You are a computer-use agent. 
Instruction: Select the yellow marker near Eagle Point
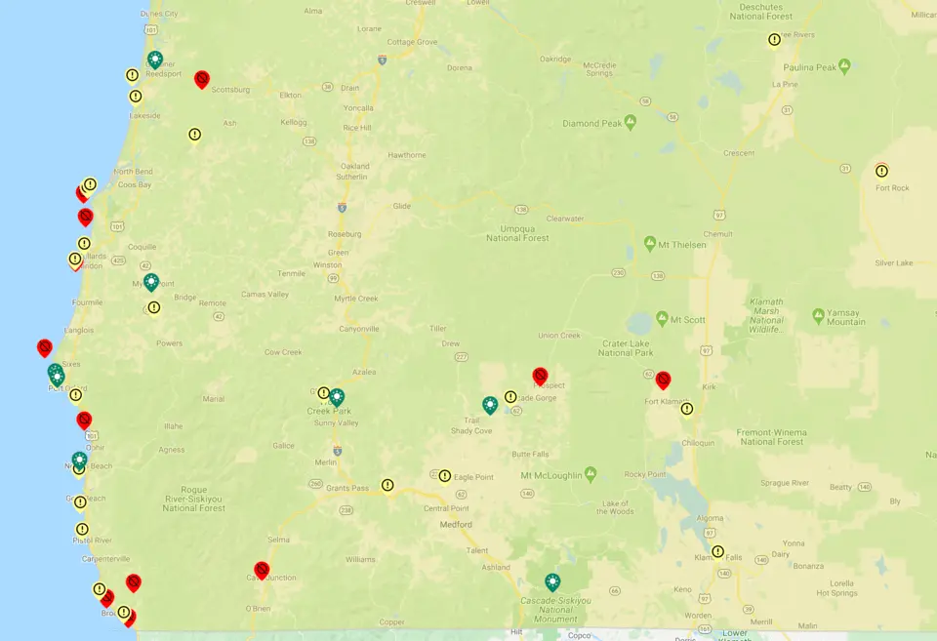(x=445, y=476)
